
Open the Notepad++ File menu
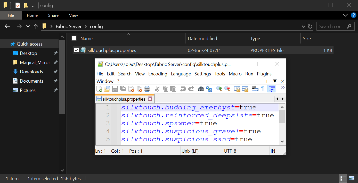point(100,74)
